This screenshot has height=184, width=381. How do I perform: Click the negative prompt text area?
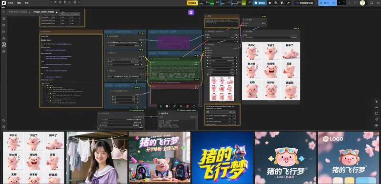tap(174, 96)
